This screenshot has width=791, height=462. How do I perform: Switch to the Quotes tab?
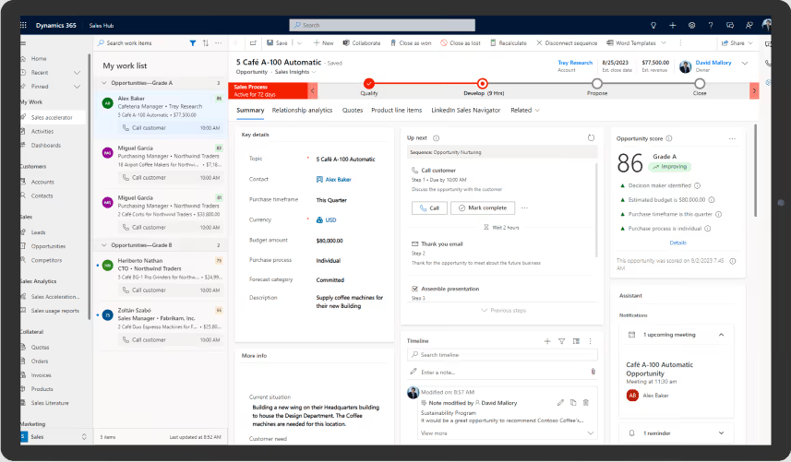[x=353, y=111]
